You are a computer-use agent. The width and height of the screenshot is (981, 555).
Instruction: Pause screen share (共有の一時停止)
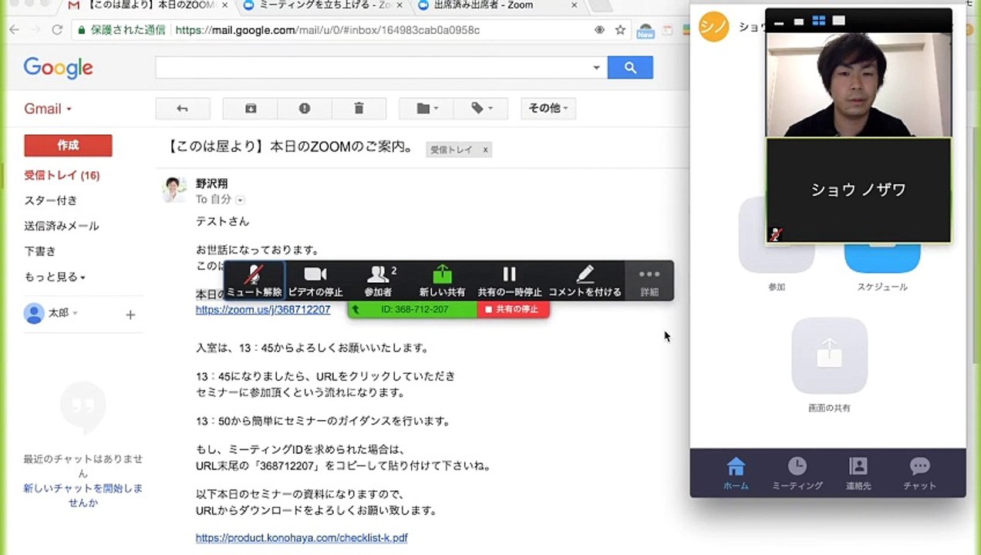509,280
